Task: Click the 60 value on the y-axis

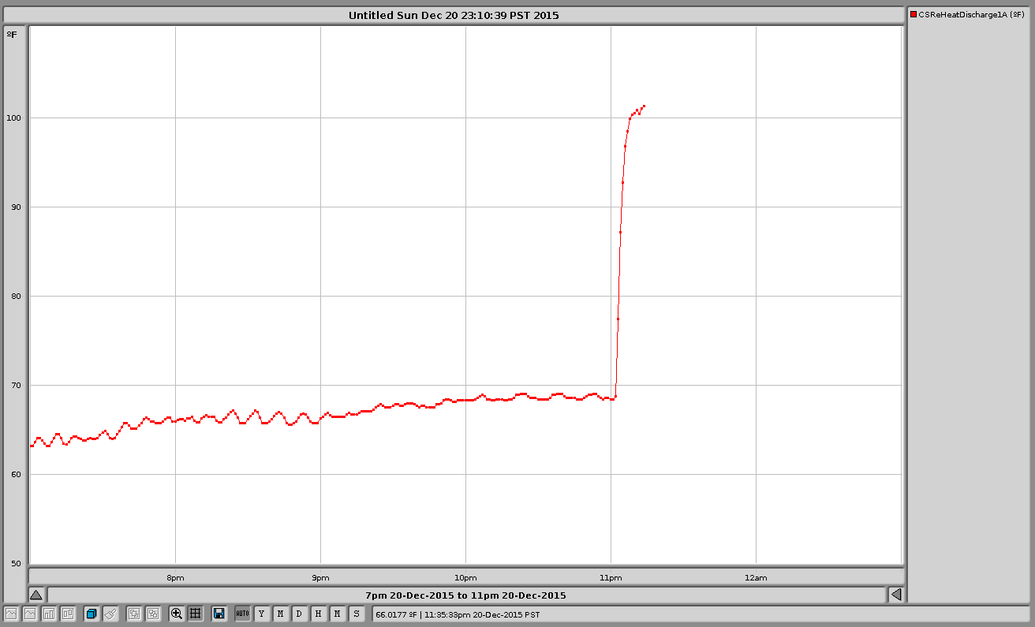Action: point(17,474)
